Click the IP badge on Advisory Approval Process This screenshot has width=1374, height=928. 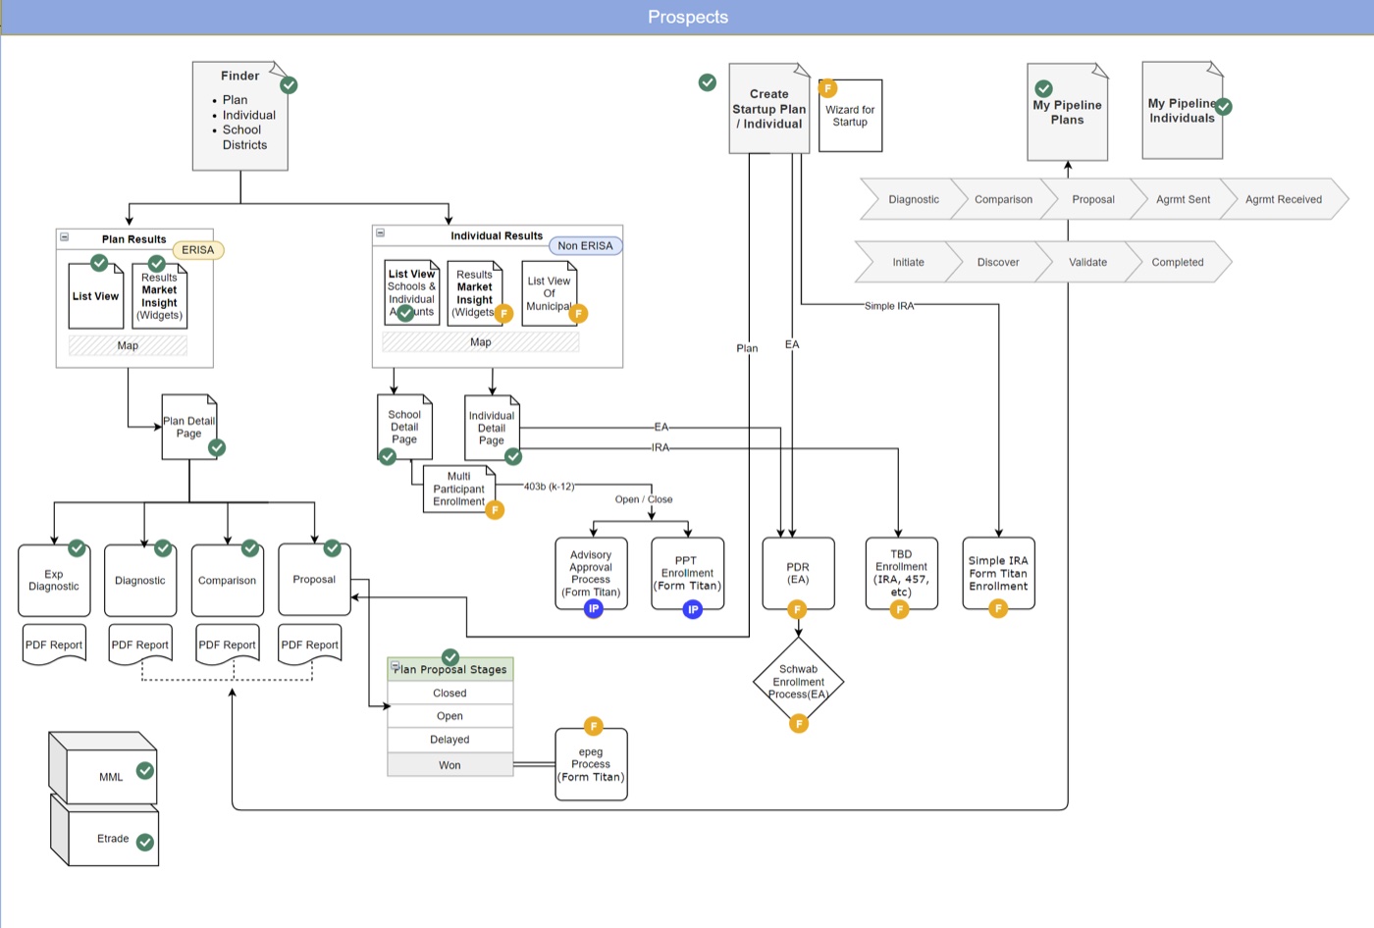(594, 609)
